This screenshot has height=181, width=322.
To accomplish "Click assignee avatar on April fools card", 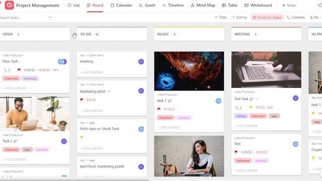I will 141,167.
